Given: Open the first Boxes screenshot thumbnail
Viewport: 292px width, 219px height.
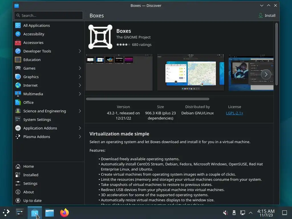Looking at the screenshot, I should point(119,72).
